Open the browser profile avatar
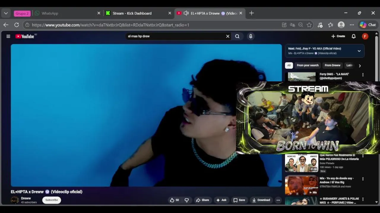 pyautogui.click(x=341, y=25)
